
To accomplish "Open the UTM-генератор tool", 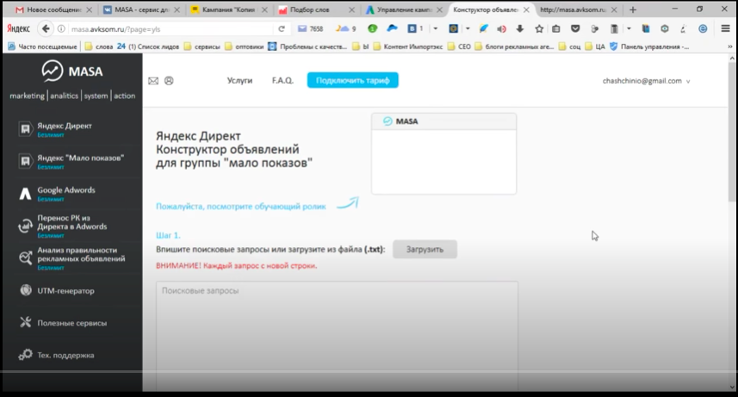I will pos(57,290).
